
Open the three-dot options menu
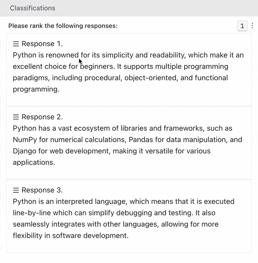tap(252, 26)
